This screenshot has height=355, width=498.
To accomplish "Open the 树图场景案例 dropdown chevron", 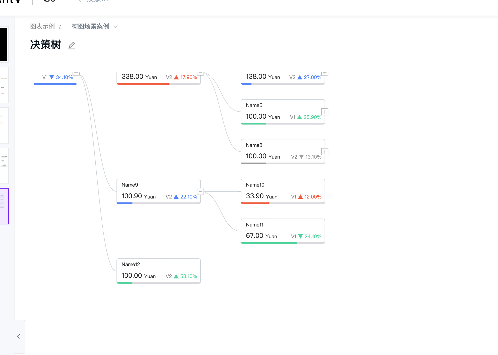I will (116, 26).
